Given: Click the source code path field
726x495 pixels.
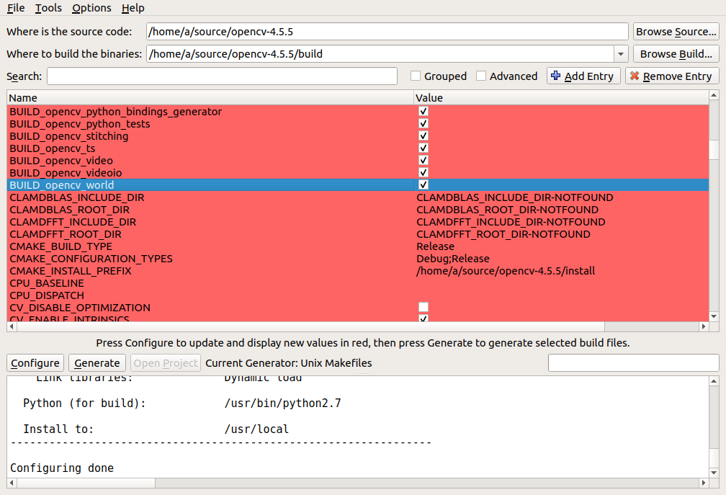Looking at the screenshot, I should point(387,32).
